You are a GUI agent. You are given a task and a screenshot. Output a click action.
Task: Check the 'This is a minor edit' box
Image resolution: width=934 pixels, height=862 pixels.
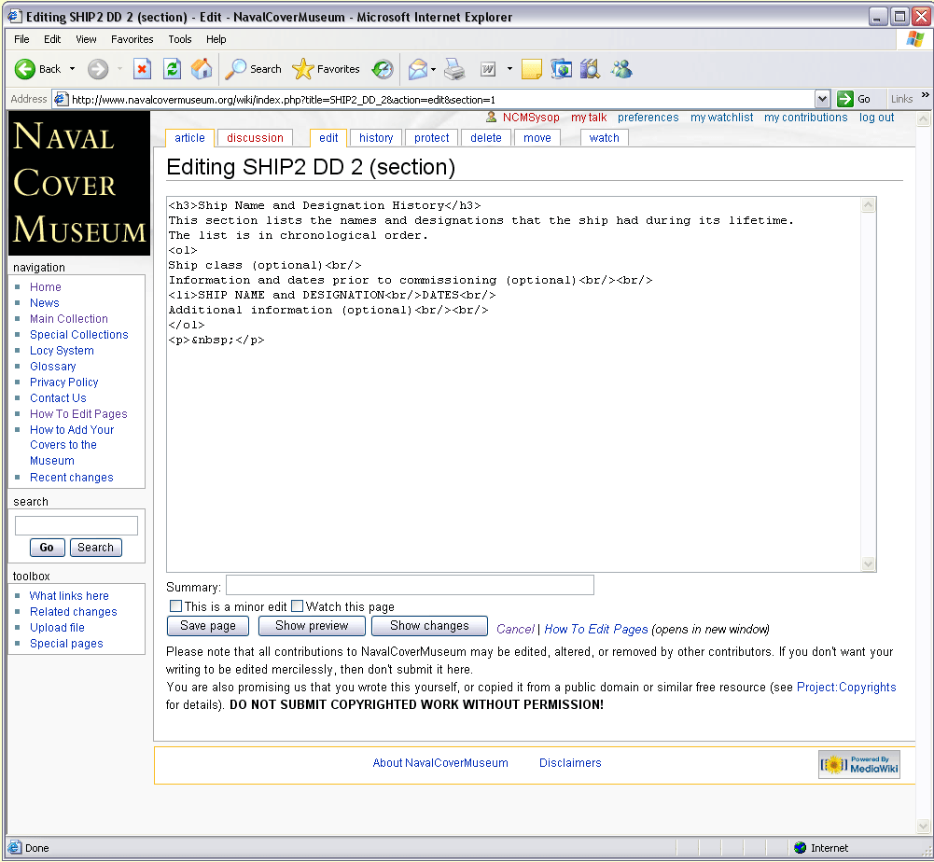pos(176,606)
